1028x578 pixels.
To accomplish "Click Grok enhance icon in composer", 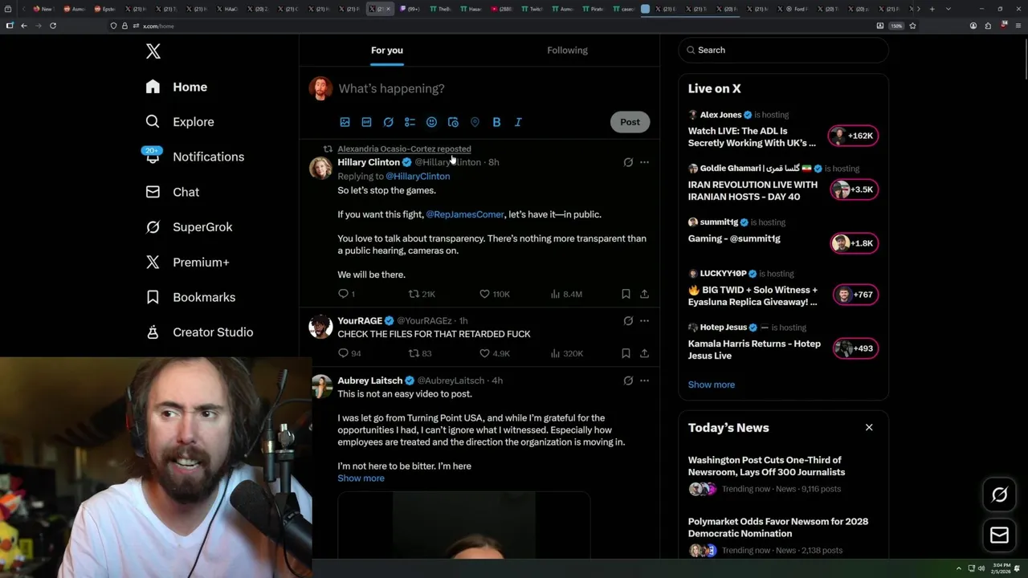I will coord(388,122).
